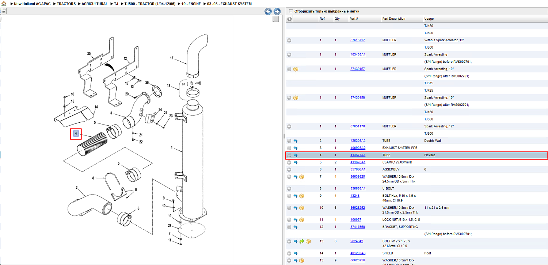Select callout 18 on the exhaust diagram

pos(169,86)
